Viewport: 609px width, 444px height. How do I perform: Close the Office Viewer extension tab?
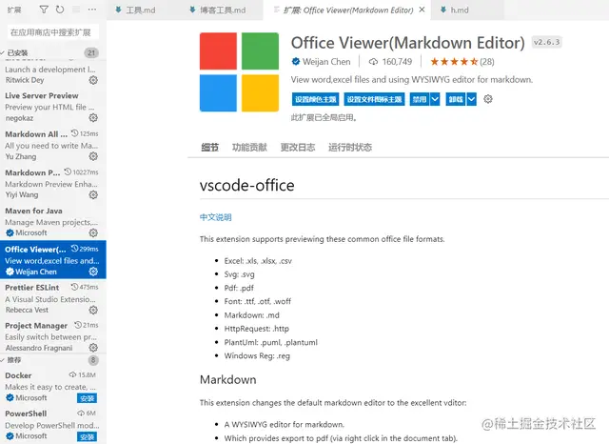tap(422, 10)
